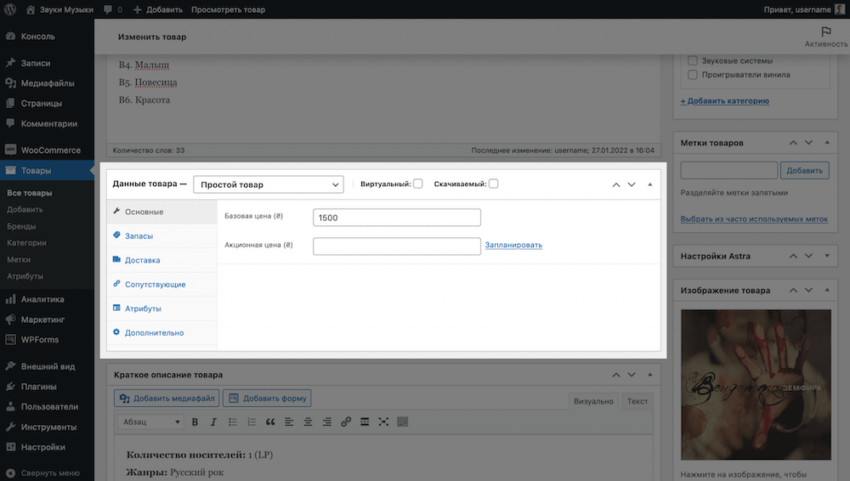This screenshot has width=850, height=481.
Task: Click the Добавить медиафайл button
Action: tap(167, 398)
